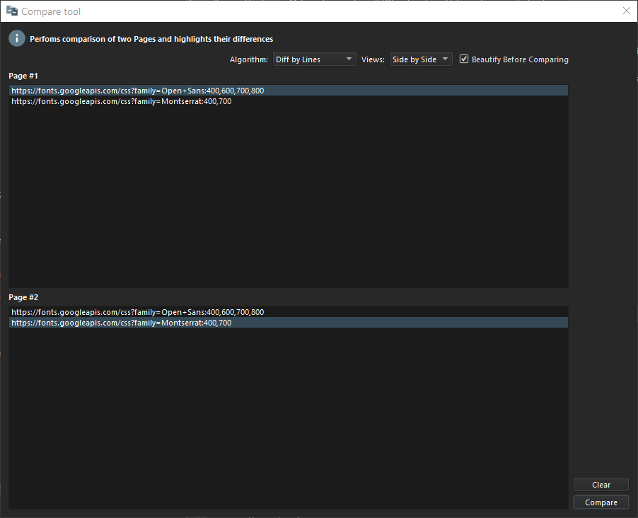The image size is (638, 518).
Task: Close the Compare tool dialog
Action: (x=626, y=11)
